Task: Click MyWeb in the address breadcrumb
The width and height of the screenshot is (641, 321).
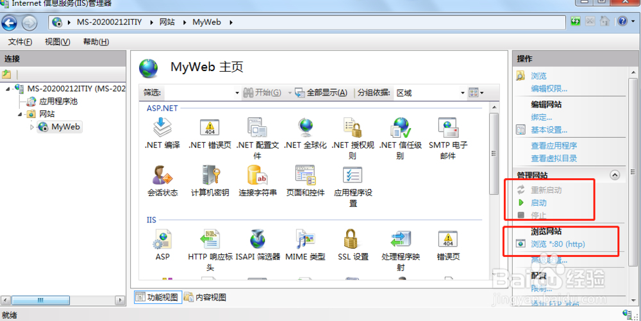Action: coord(206,22)
